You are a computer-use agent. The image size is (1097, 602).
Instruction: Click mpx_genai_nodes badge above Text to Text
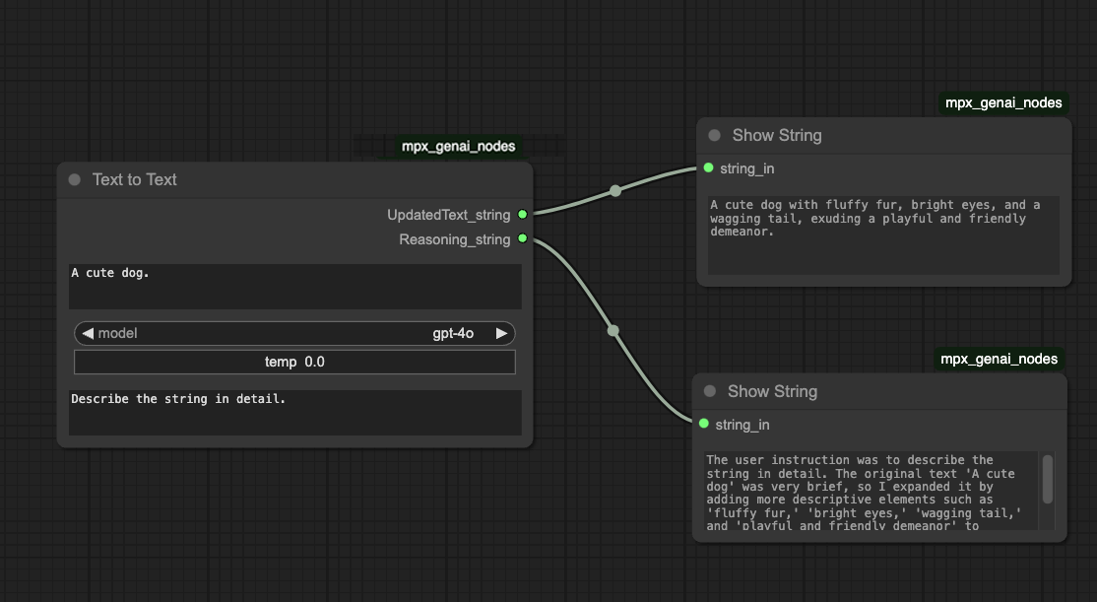[x=458, y=146]
